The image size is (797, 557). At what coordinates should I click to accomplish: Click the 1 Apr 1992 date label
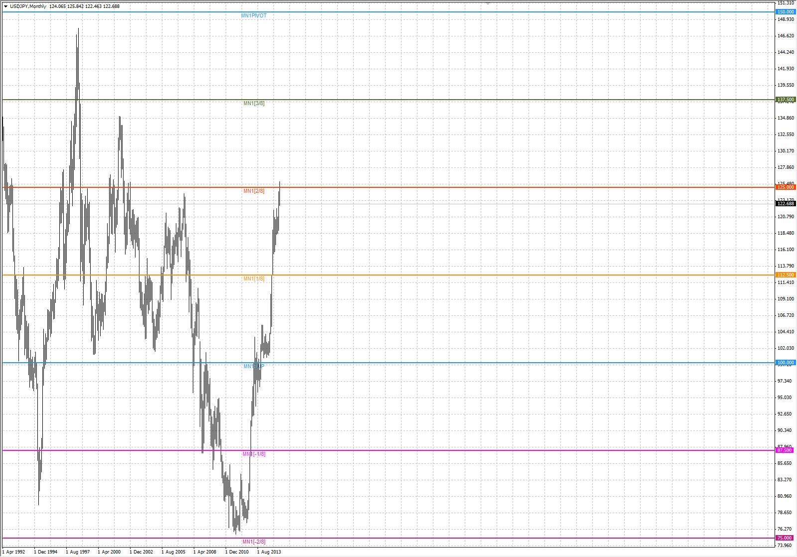(x=14, y=552)
